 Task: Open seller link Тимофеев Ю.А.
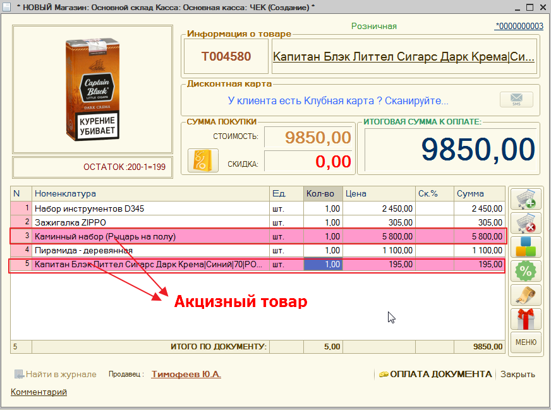point(186,375)
